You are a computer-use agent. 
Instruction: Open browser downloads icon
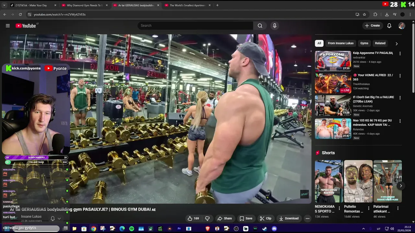tap(387, 14)
